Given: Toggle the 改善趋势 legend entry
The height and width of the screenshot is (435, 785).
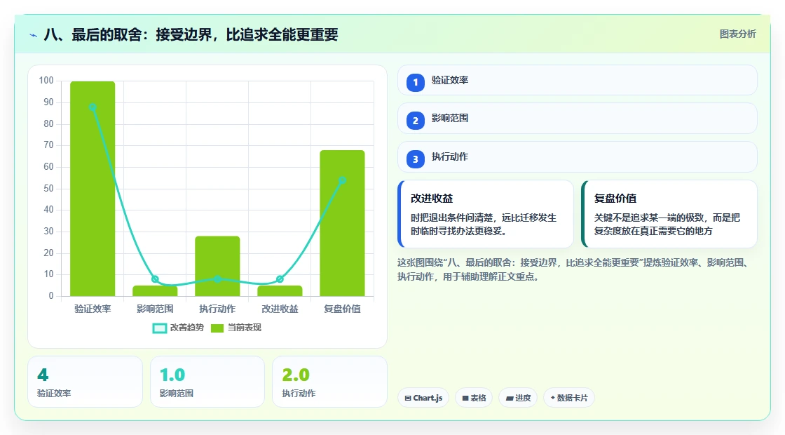Looking at the screenshot, I should tap(178, 328).
